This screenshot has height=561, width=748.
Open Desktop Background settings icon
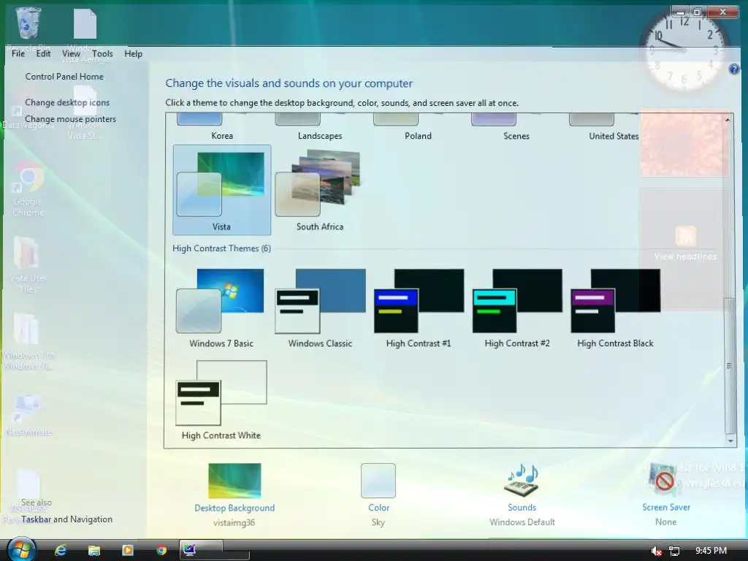(x=234, y=481)
